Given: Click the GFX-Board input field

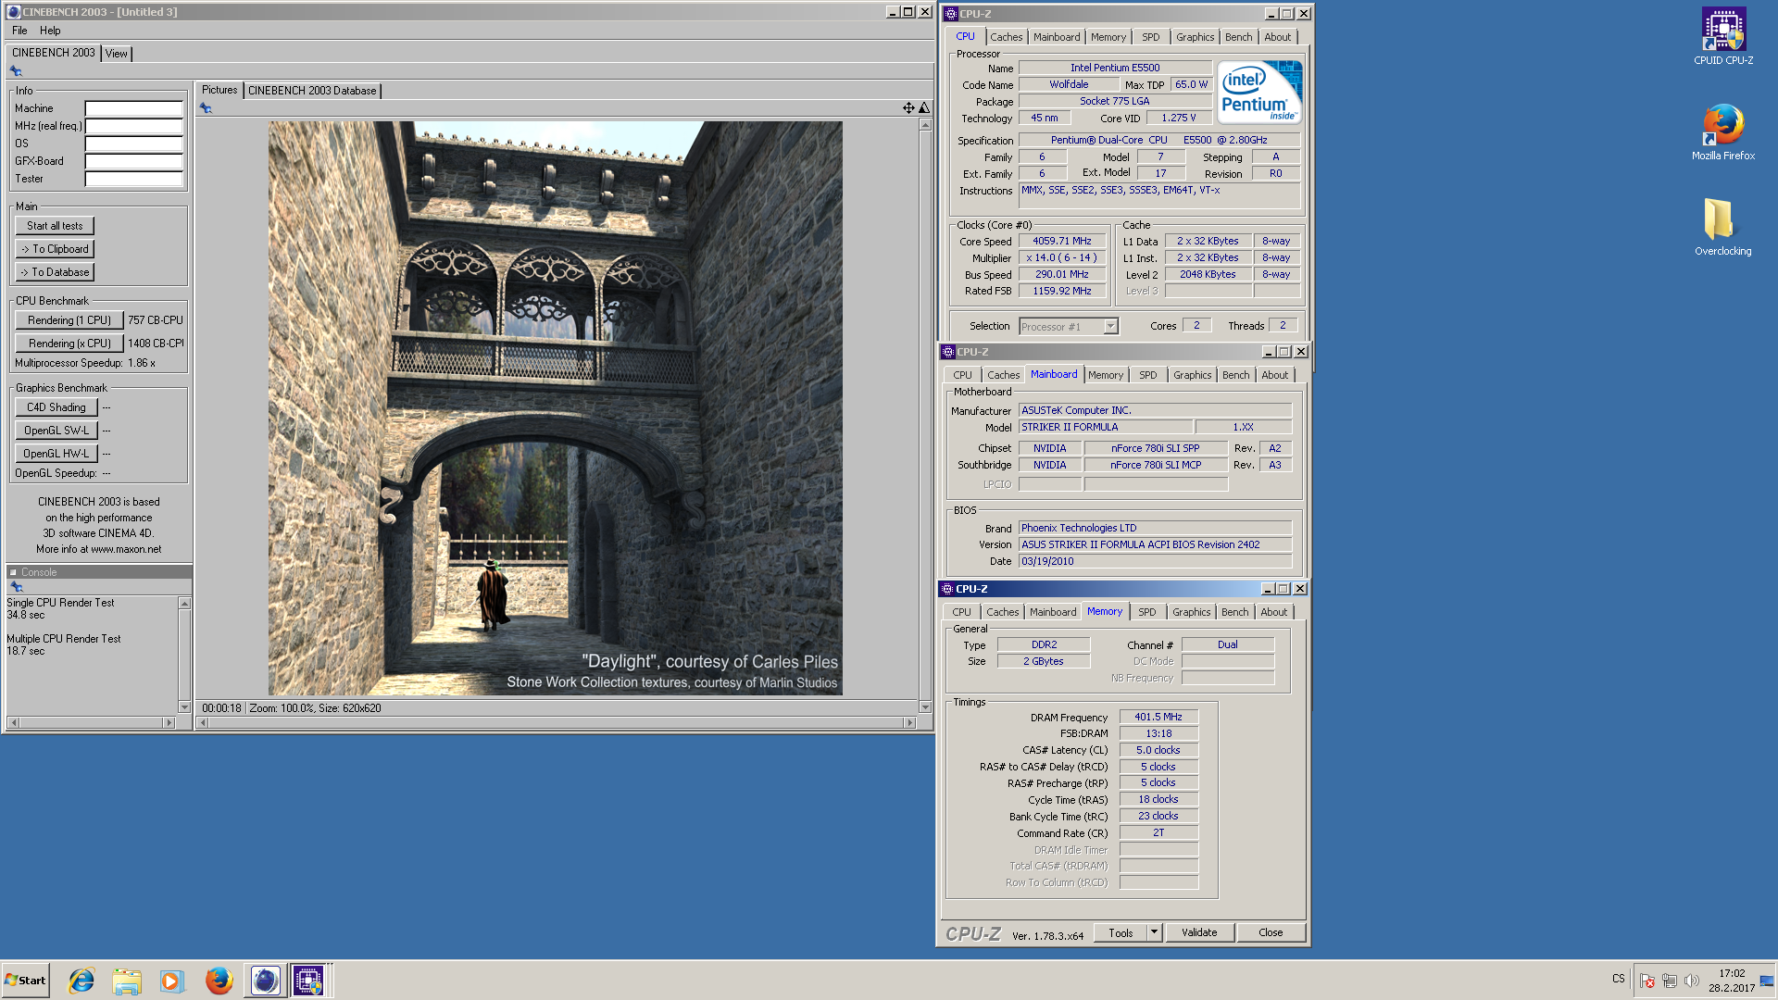Looking at the screenshot, I should click(134, 161).
